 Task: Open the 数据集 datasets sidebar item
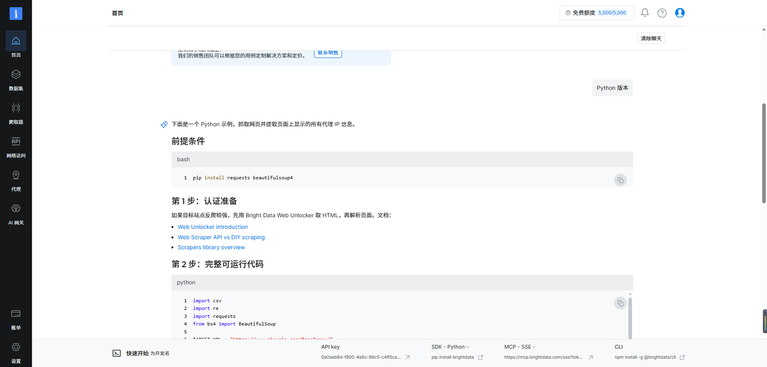pyautogui.click(x=16, y=79)
